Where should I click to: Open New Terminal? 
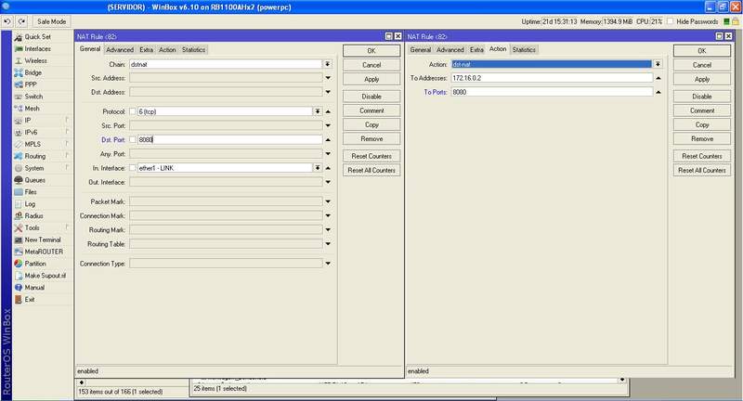click(43, 239)
